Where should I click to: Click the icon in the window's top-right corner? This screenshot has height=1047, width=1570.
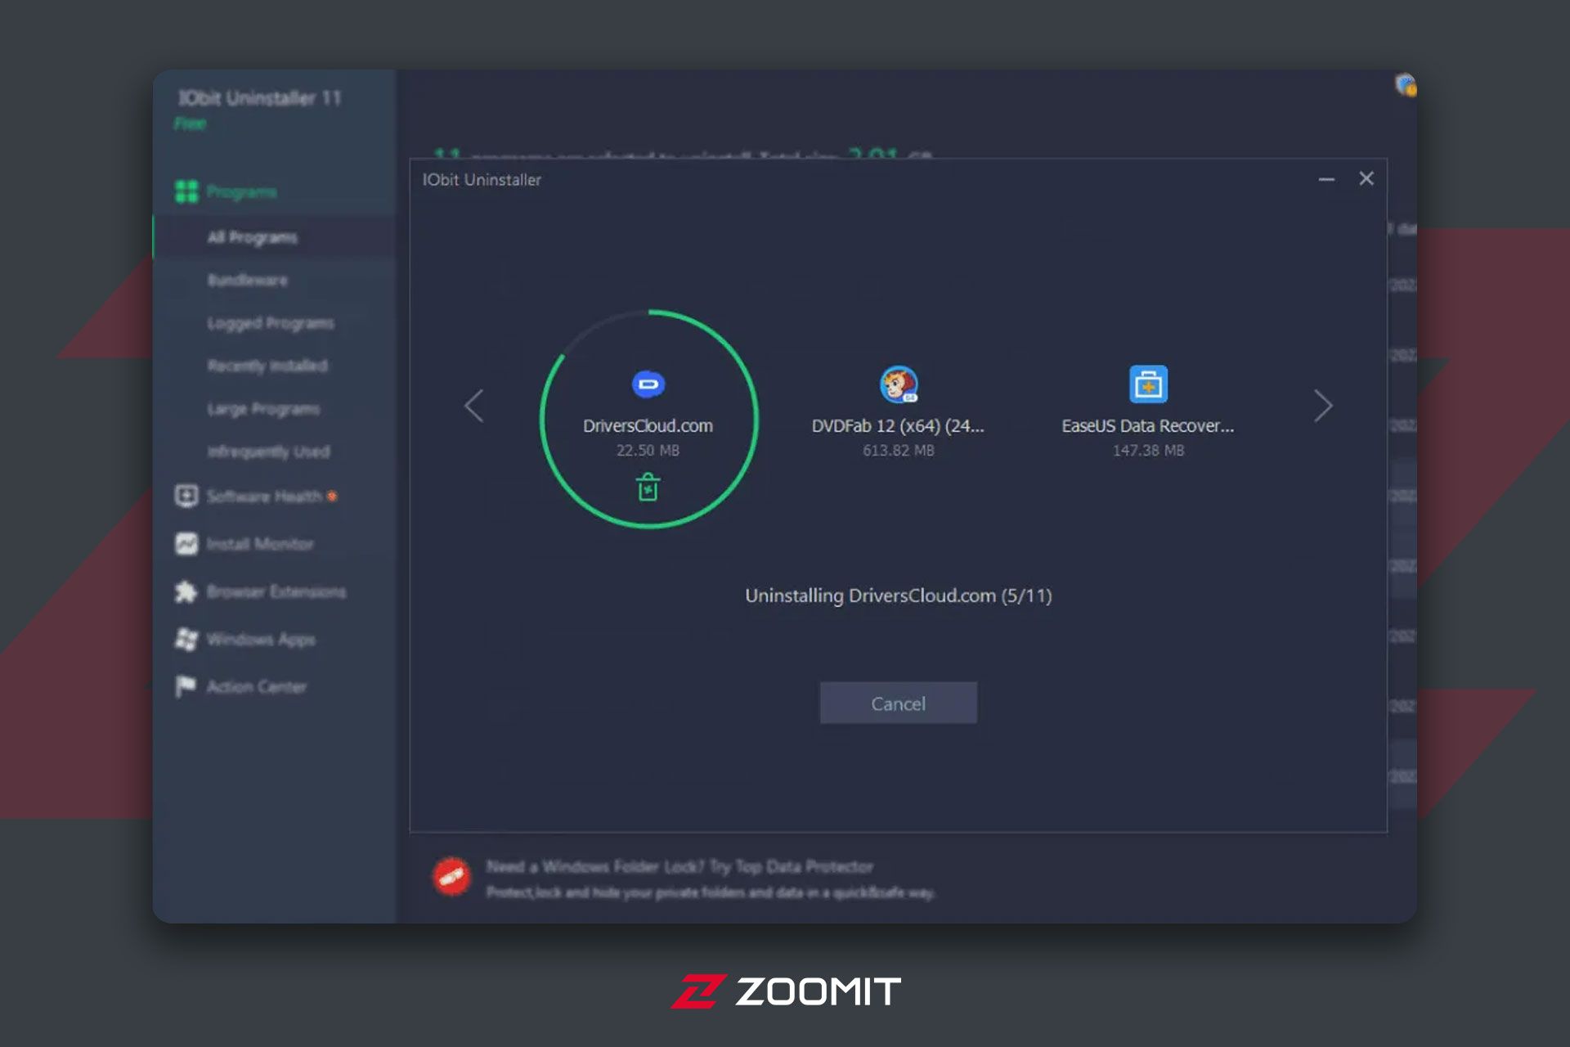tap(1405, 84)
